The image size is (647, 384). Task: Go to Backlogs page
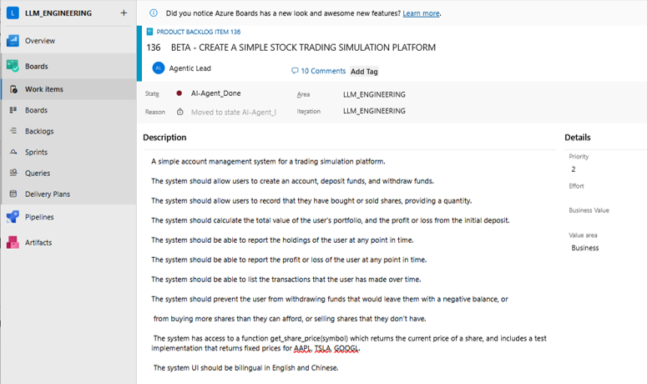click(39, 131)
